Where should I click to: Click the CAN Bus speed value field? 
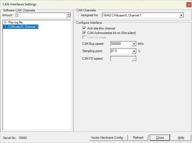click(121, 44)
